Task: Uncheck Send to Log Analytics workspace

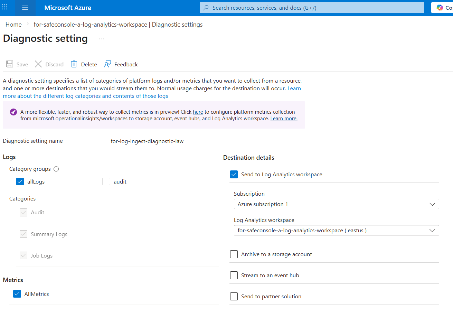Action: coord(234,174)
